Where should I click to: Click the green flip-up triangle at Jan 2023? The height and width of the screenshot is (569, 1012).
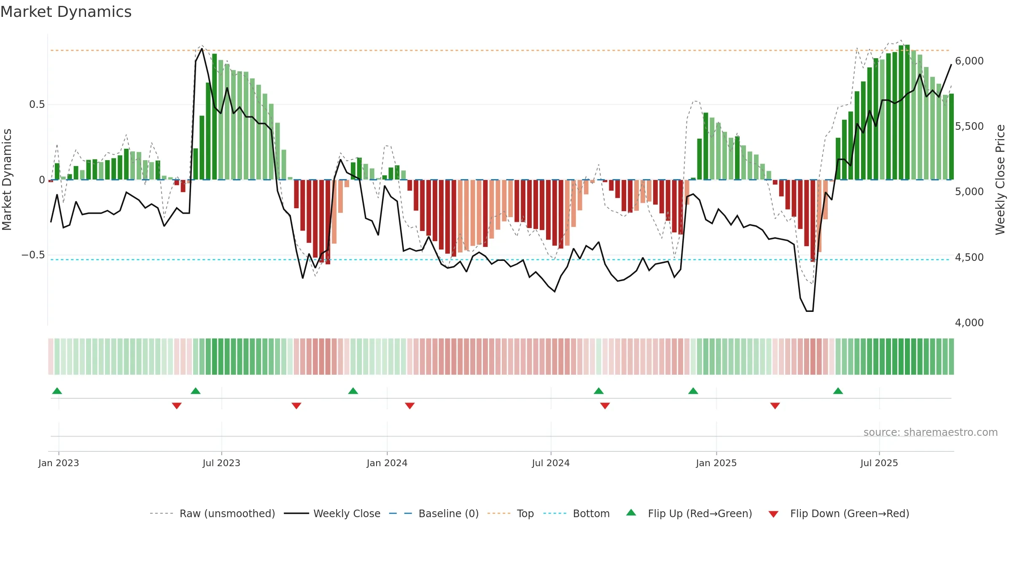[57, 391]
